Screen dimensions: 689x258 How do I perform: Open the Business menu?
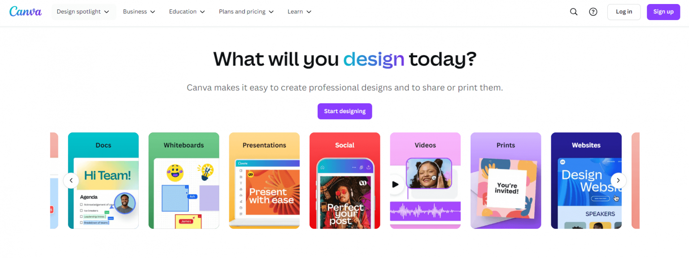139,12
